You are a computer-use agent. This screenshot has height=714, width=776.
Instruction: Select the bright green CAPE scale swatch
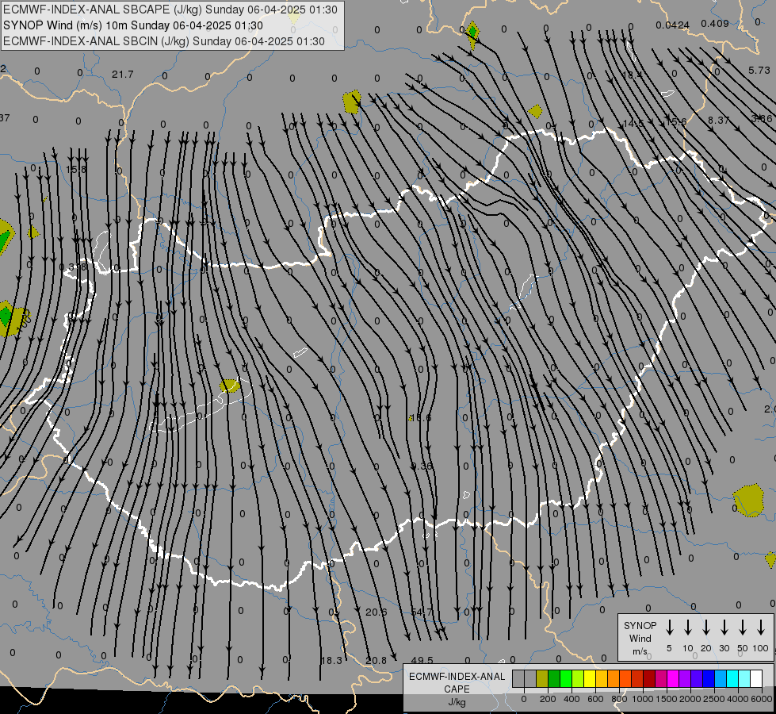pos(566,679)
